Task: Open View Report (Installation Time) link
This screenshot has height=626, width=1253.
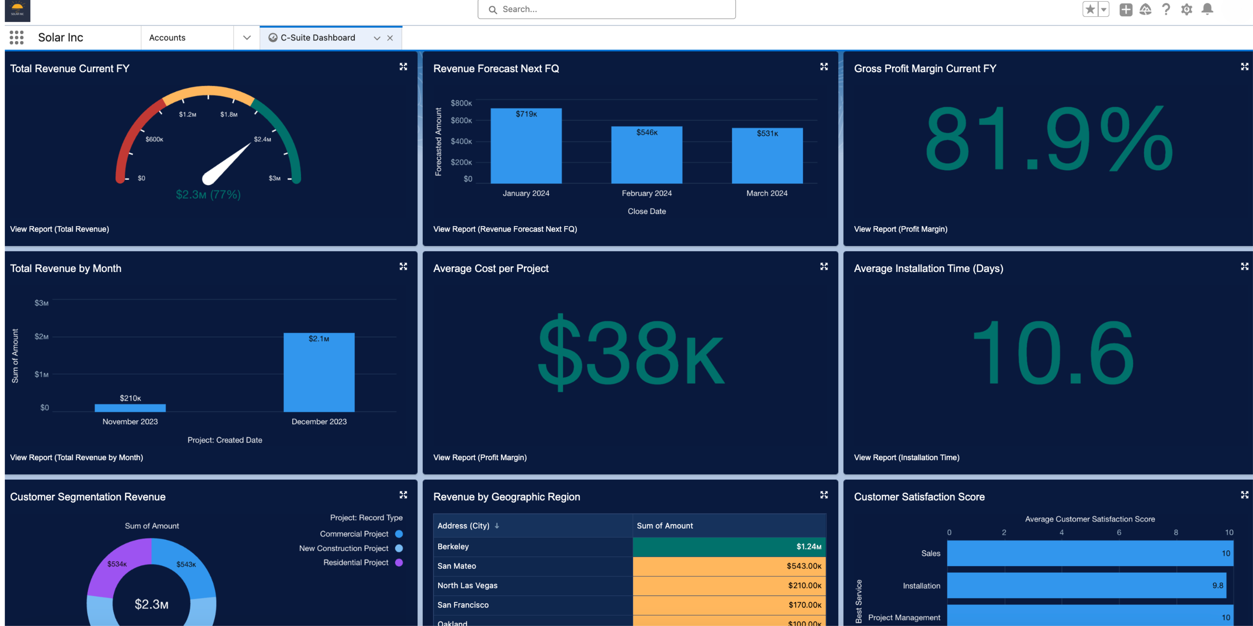Action: [906, 457]
